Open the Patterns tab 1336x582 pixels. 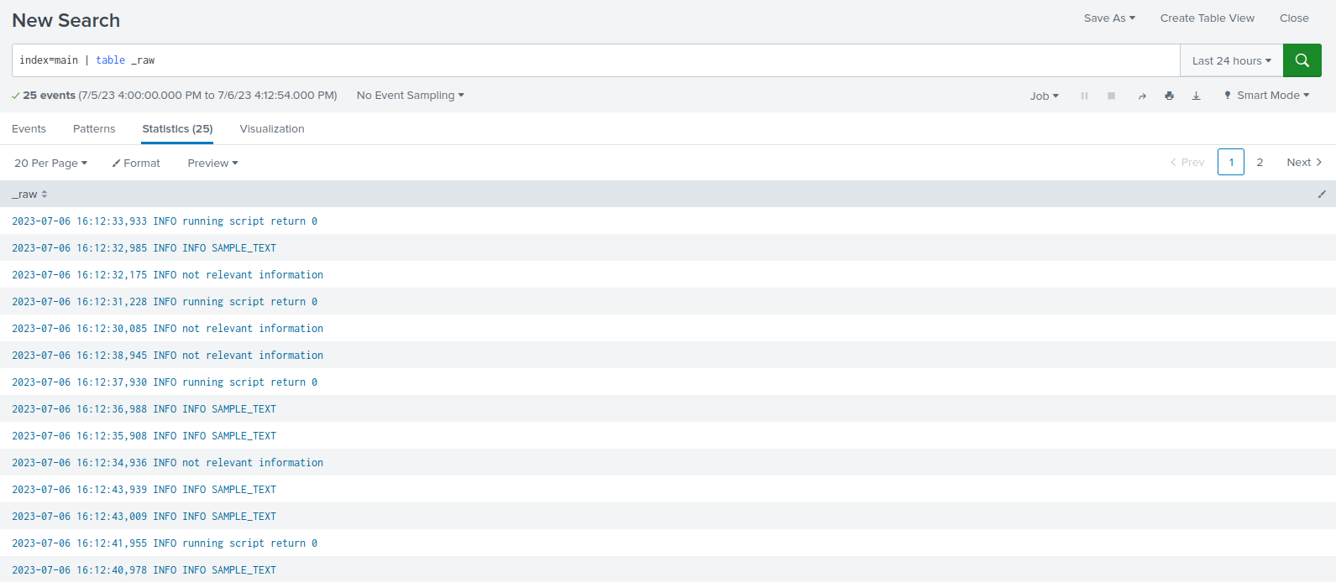pos(94,129)
